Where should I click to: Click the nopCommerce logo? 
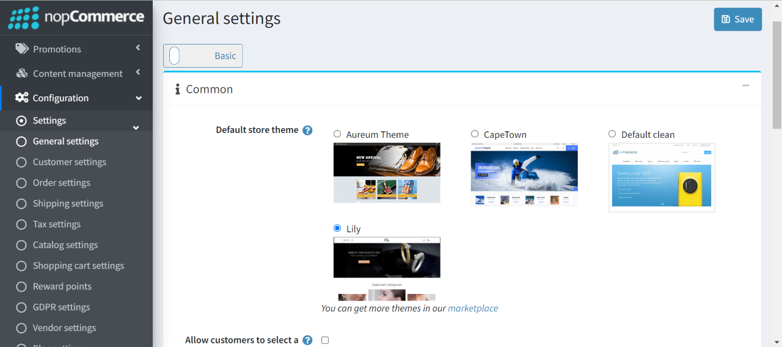click(76, 18)
